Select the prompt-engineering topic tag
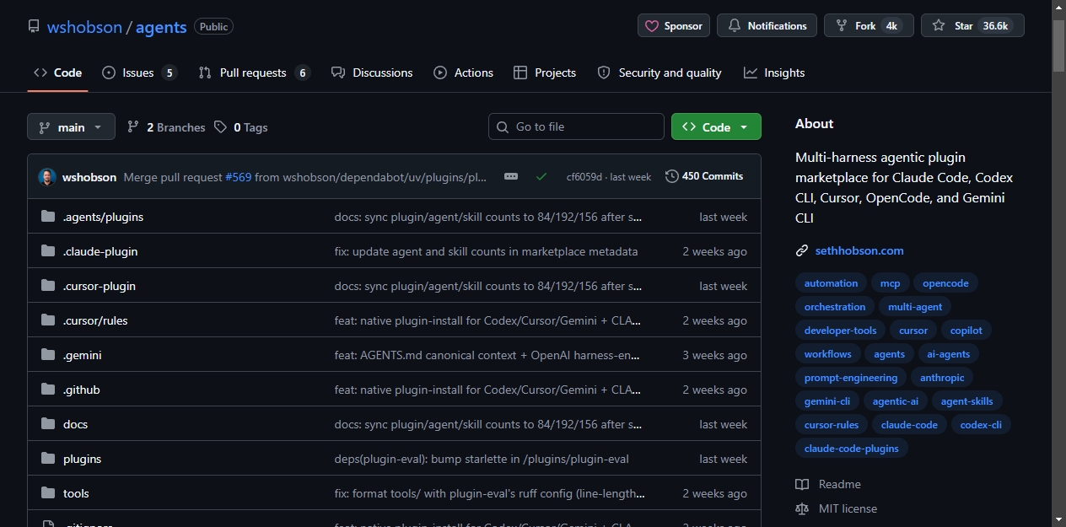Screen dimensions: 1066x527 pos(851,378)
